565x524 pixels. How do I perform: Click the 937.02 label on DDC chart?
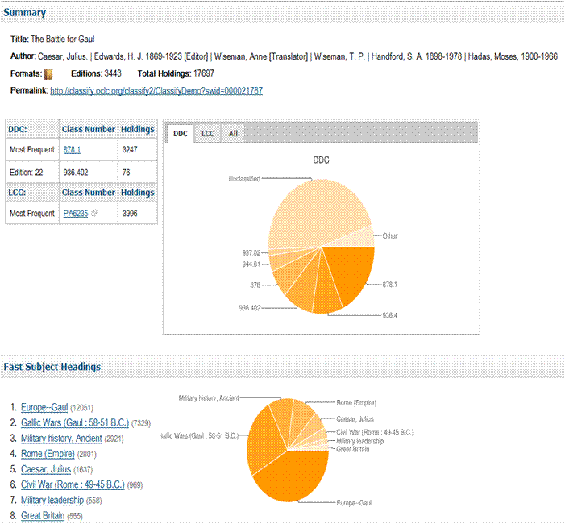[251, 252]
